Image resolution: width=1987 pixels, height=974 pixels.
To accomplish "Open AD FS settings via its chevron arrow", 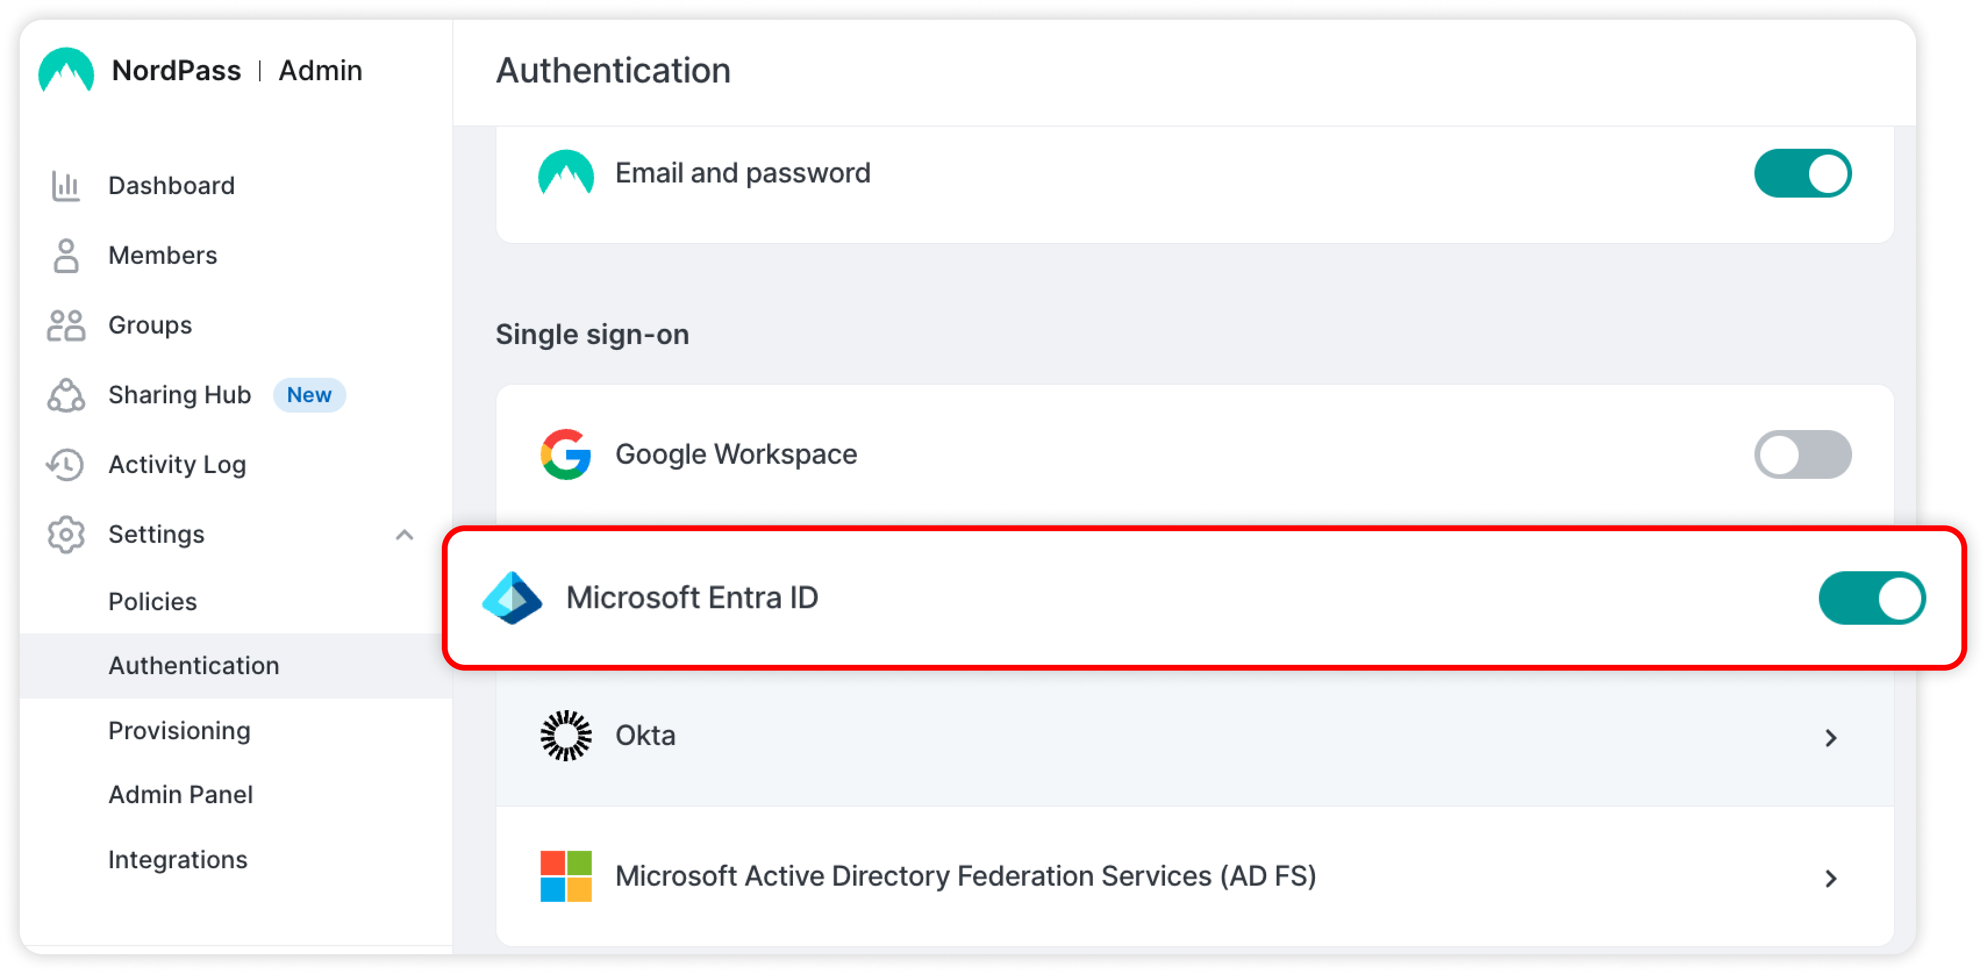I will [x=1831, y=878].
